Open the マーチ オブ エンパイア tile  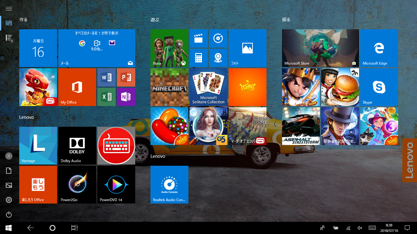[x=248, y=126]
